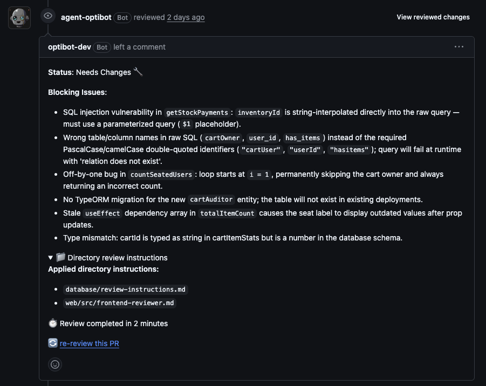Click the wrench icon after Needs Changes
486x386 pixels.
pos(138,72)
